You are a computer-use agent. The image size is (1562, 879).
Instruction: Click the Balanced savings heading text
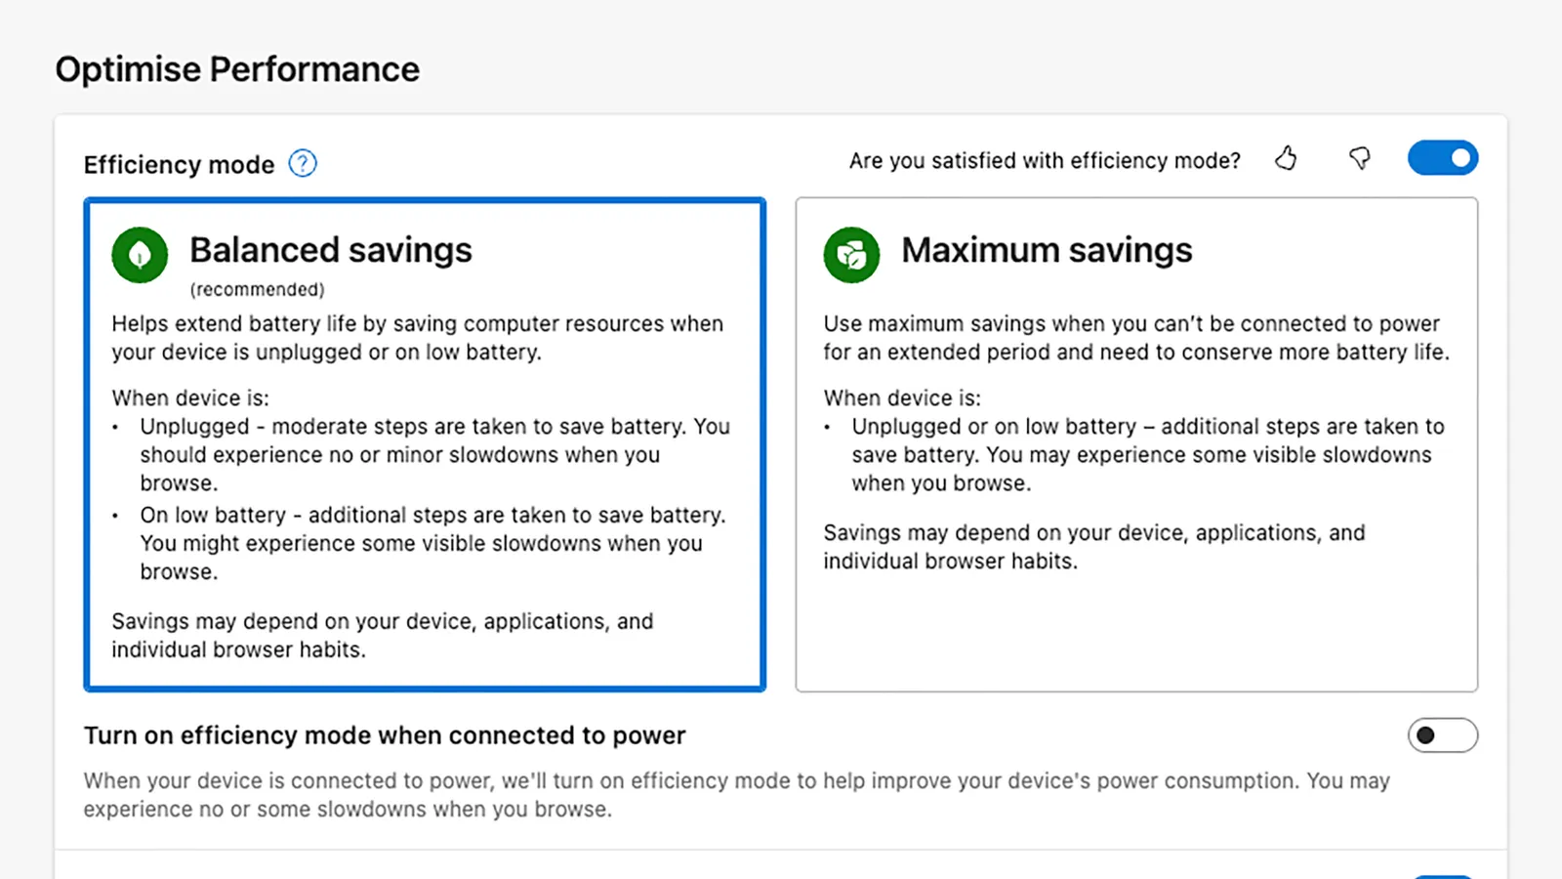click(330, 250)
